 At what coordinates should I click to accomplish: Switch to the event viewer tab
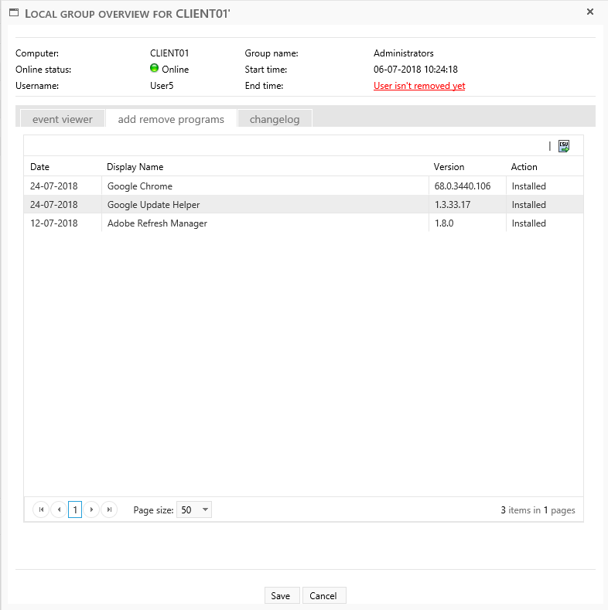62,119
